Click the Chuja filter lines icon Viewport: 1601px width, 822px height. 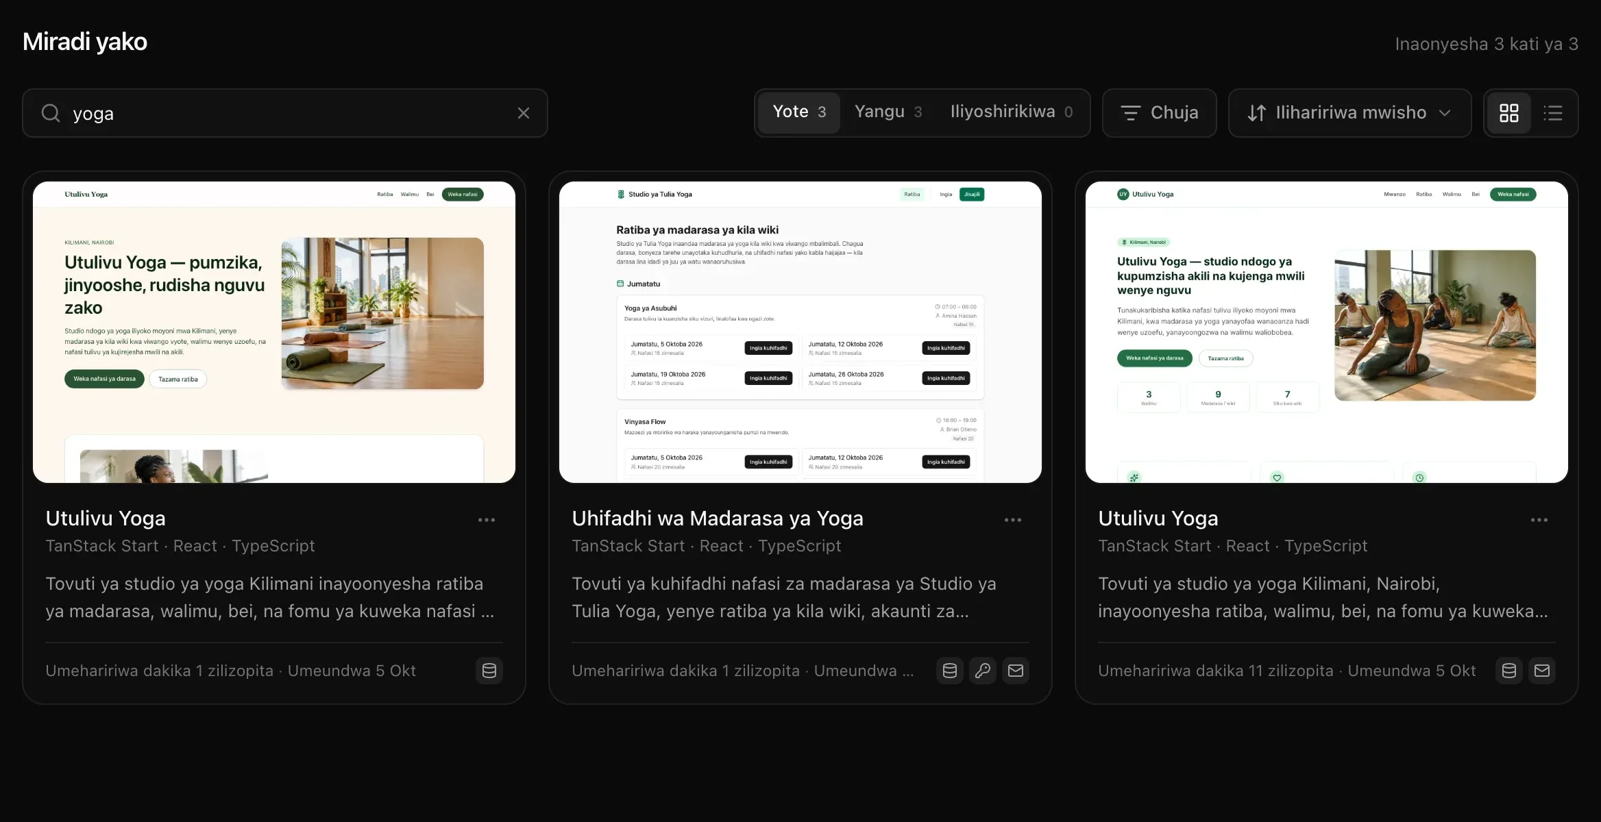(x=1130, y=113)
